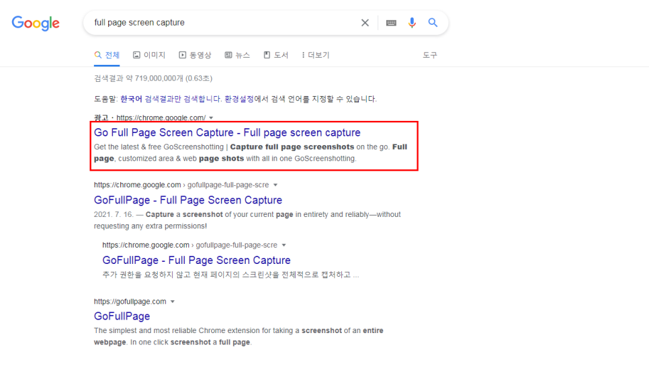Open the Go Full Page Screen Capture ad link
Image resolution: width=649 pixels, height=370 pixels.
[227, 132]
